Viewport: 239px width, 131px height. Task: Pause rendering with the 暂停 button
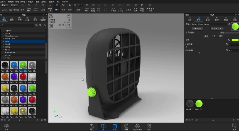[x=22, y=7]
